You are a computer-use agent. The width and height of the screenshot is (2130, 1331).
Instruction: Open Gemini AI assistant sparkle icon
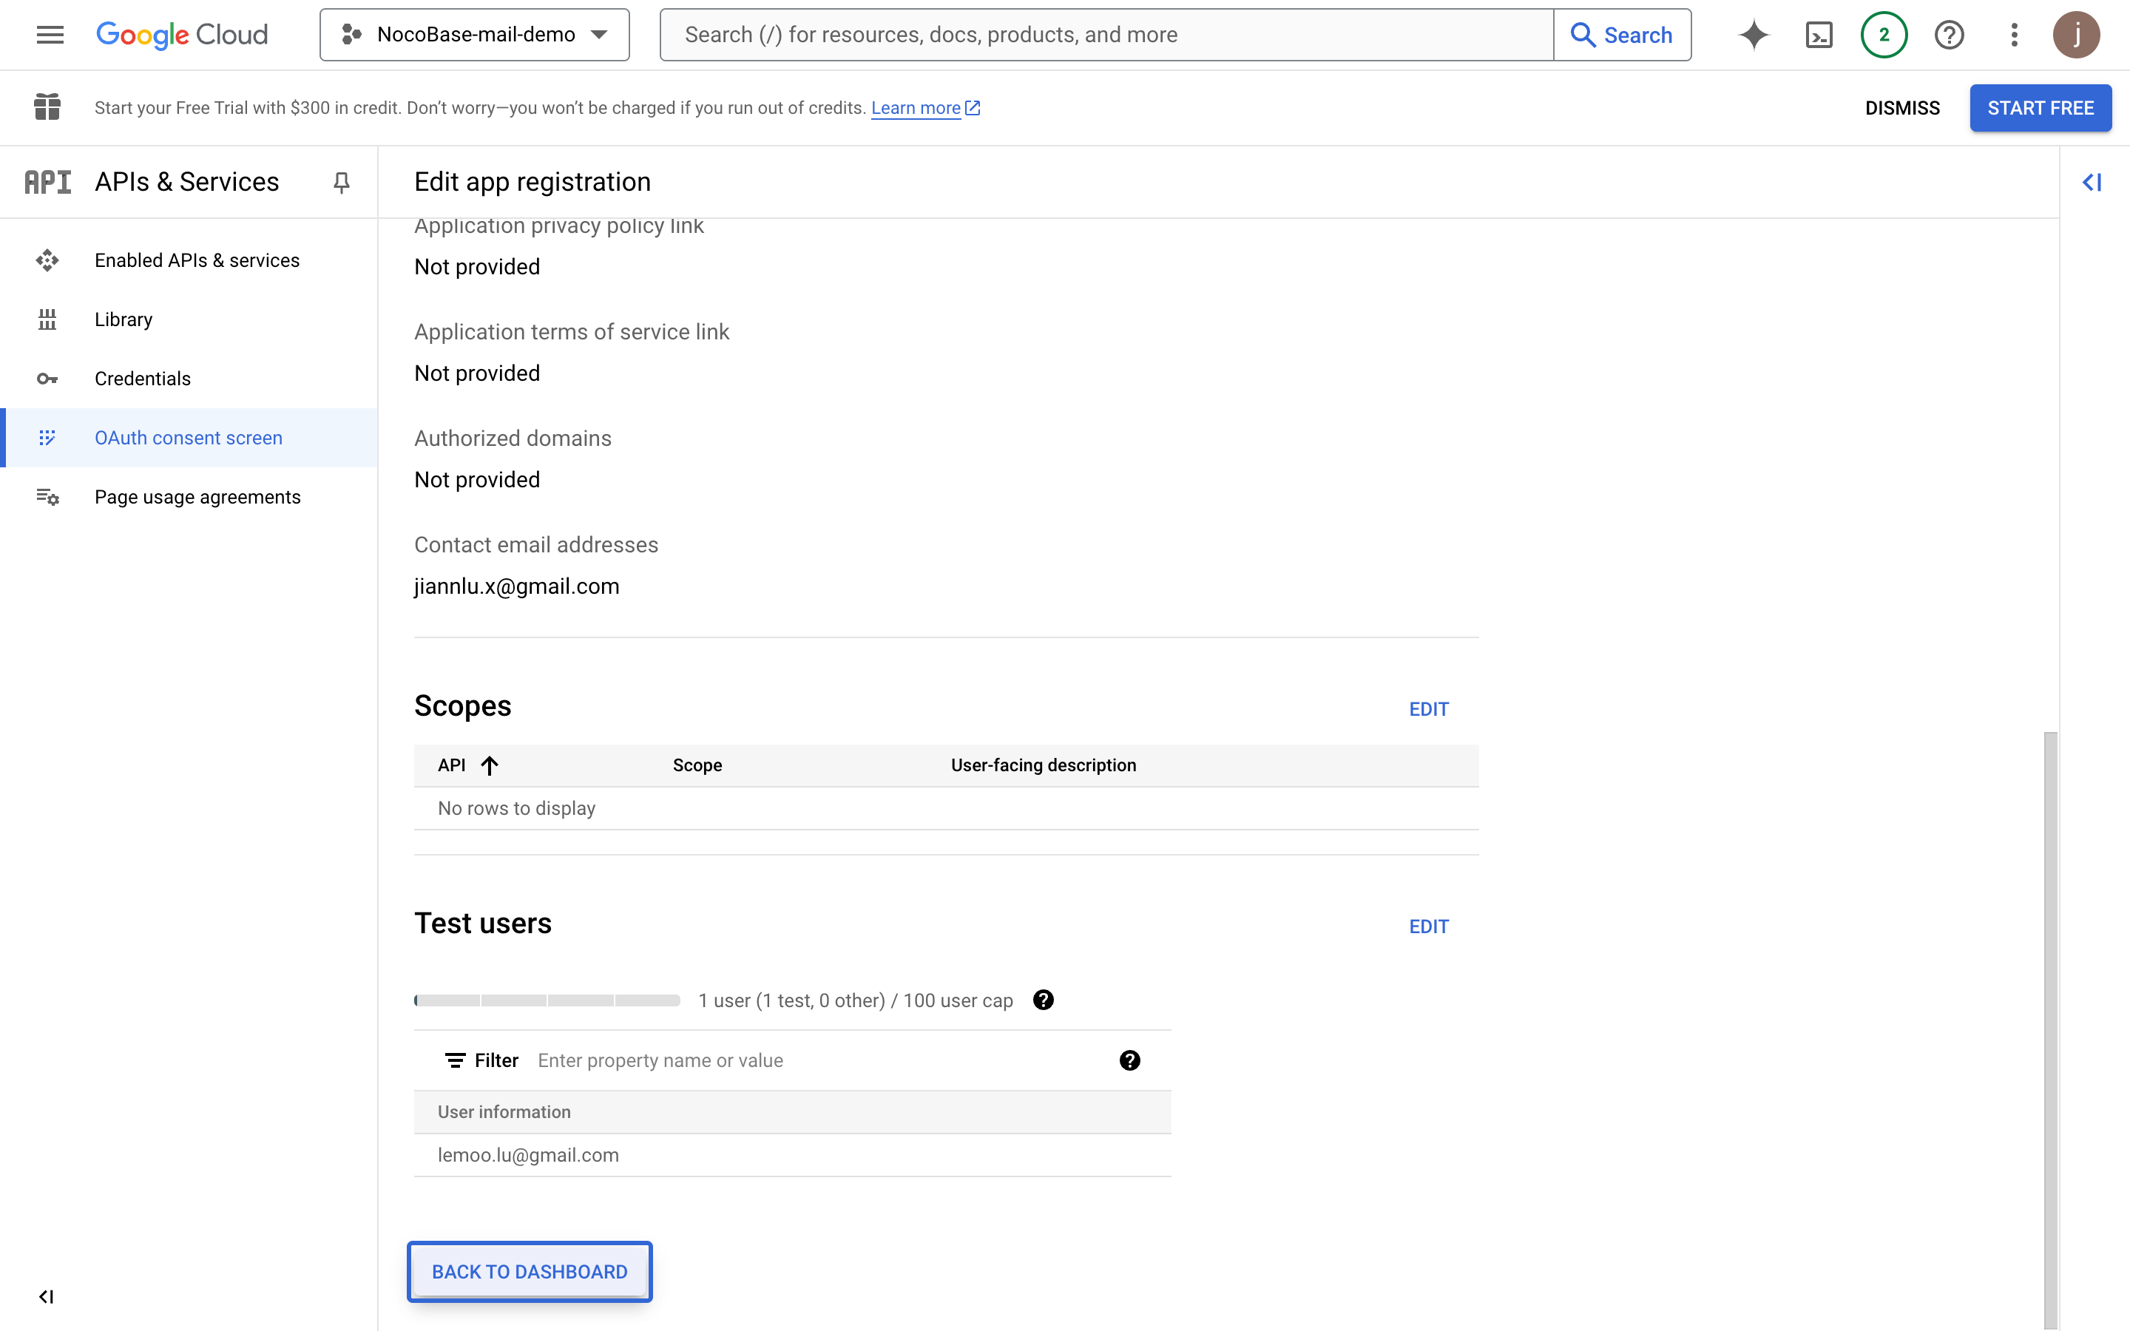click(x=1754, y=34)
